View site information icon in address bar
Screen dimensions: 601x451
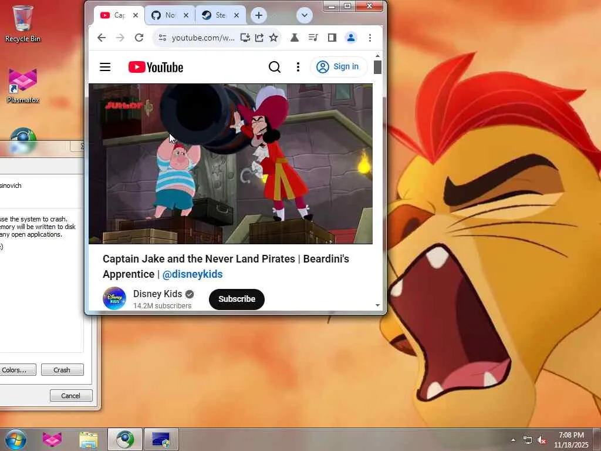pyautogui.click(x=163, y=38)
